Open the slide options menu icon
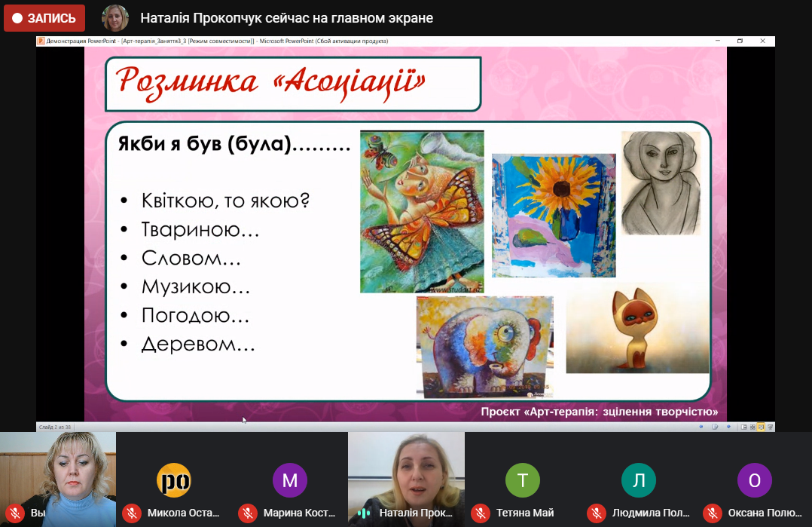 pos(714,427)
